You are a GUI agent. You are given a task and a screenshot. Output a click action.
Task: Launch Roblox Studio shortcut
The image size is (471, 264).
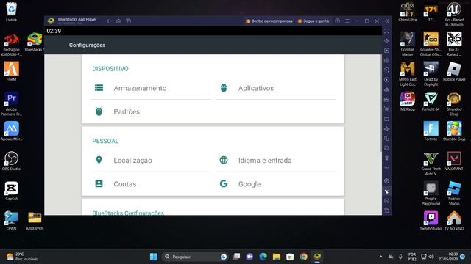pos(454,193)
